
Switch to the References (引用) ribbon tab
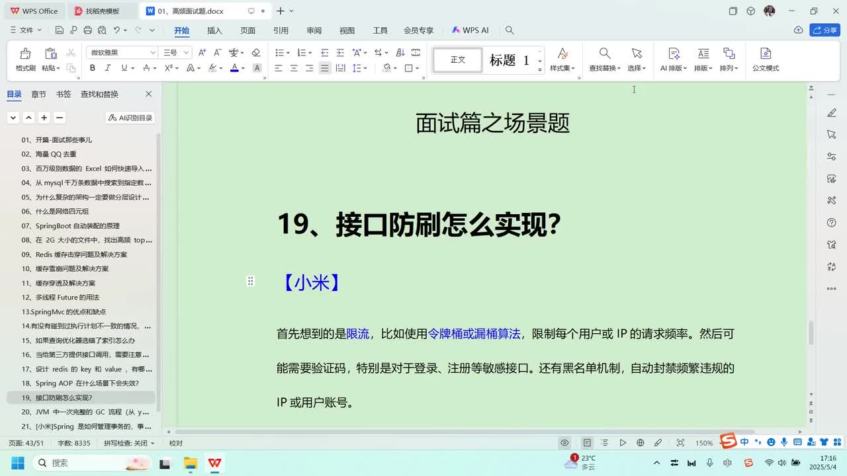point(281,30)
